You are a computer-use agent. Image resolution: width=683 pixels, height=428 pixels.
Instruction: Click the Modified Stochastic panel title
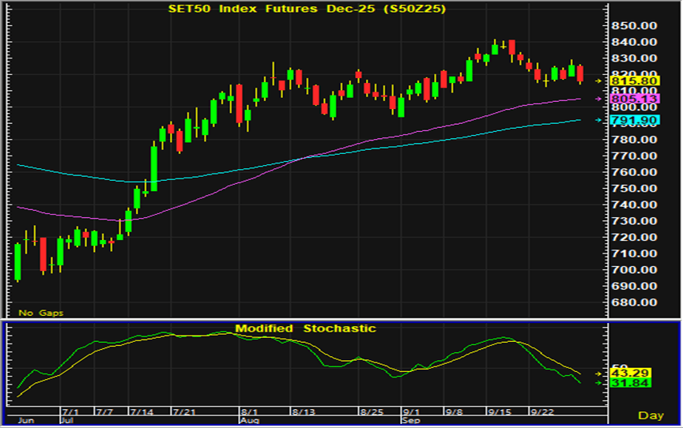tap(305, 329)
